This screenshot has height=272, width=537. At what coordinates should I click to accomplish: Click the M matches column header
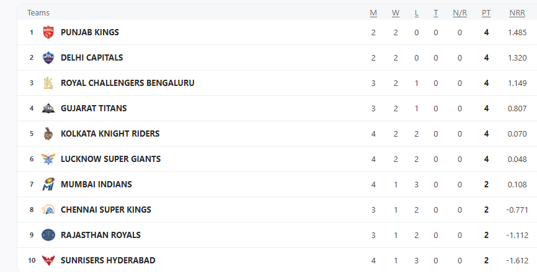[x=373, y=13]
